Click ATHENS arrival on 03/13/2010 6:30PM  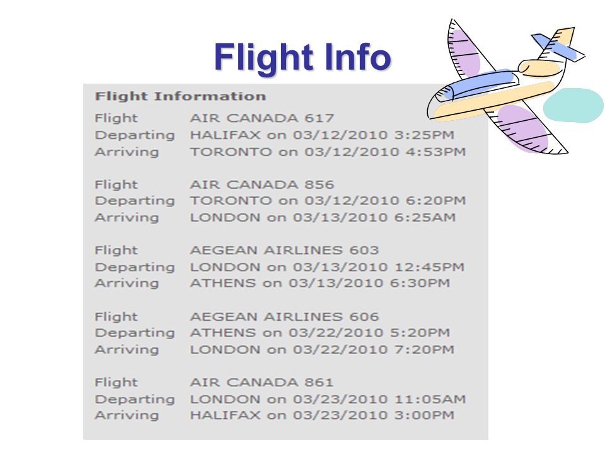pyautogui.click(x=320, y=283)
